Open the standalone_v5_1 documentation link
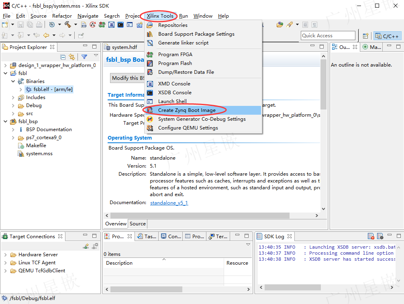Image resolution: width=404 pixels, height=304 pixels. (169, 203)
